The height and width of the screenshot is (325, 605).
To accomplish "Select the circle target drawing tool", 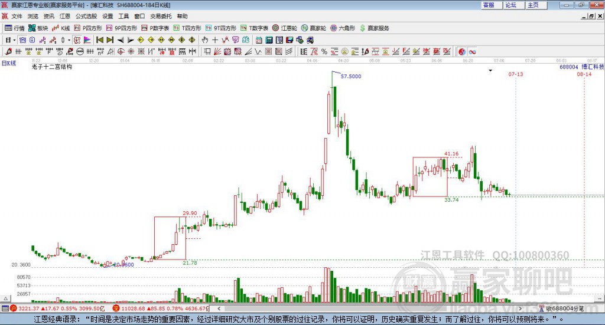I will 121,51.
